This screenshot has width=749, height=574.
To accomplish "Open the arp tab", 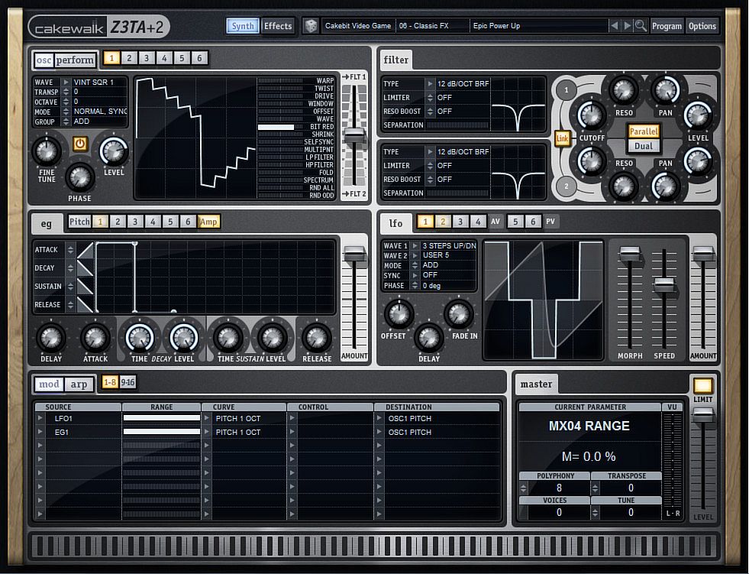I will tap(79, 384).
